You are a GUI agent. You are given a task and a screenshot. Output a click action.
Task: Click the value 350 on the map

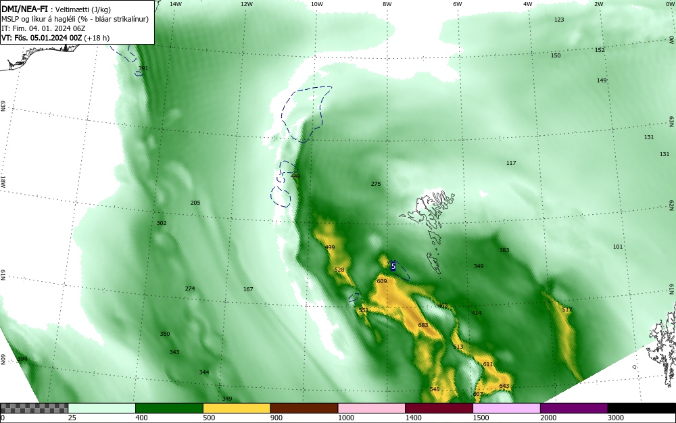pyautogui.click(x=165, y=333)
